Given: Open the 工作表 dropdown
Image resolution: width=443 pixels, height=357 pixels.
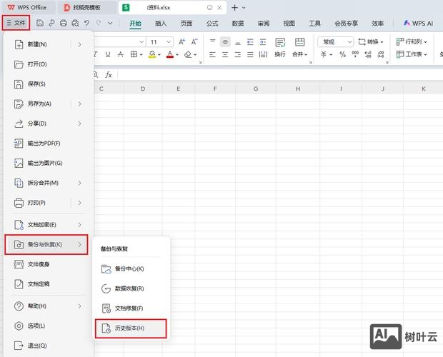Looking at the screenshot, I should pos(412,54).
